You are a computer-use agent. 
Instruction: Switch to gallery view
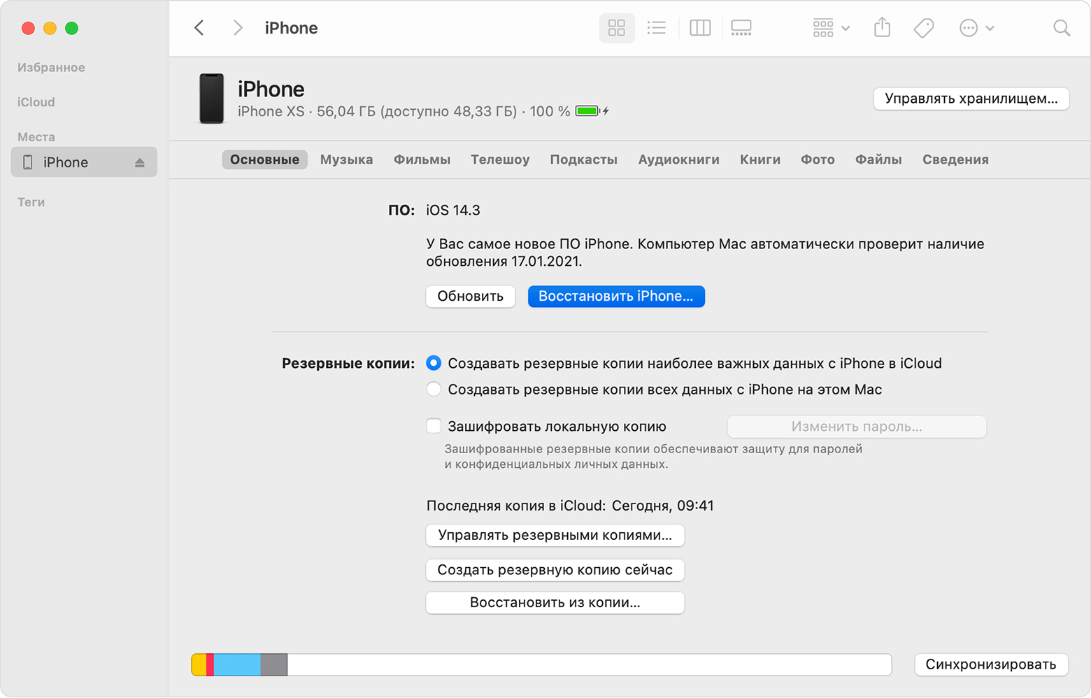point(741,28)
